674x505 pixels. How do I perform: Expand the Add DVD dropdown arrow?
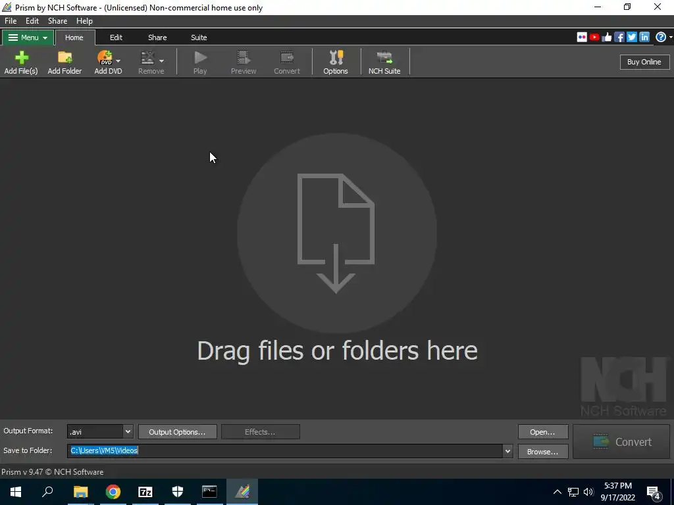(118, 61)
